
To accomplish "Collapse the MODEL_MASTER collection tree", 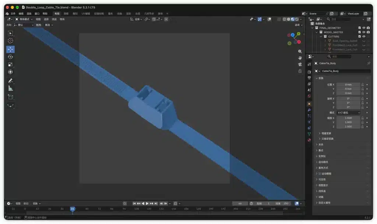I will [x=317, y=32].
